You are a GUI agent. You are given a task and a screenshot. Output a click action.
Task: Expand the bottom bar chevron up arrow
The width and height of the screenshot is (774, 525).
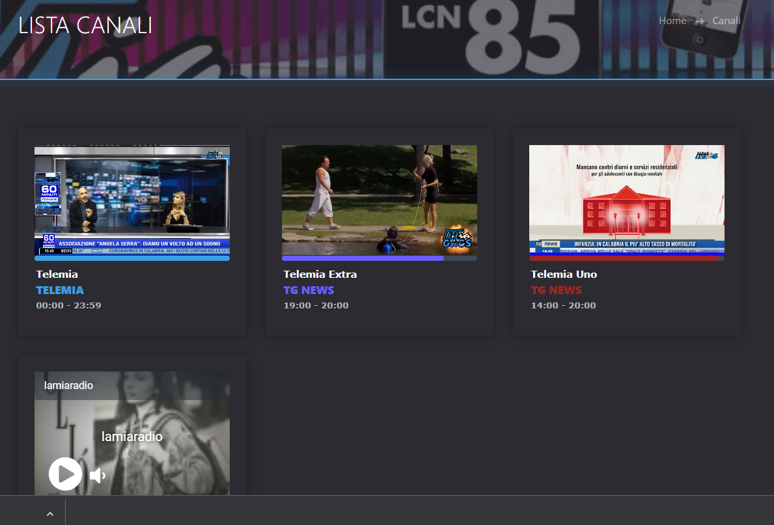coord(50,514)
